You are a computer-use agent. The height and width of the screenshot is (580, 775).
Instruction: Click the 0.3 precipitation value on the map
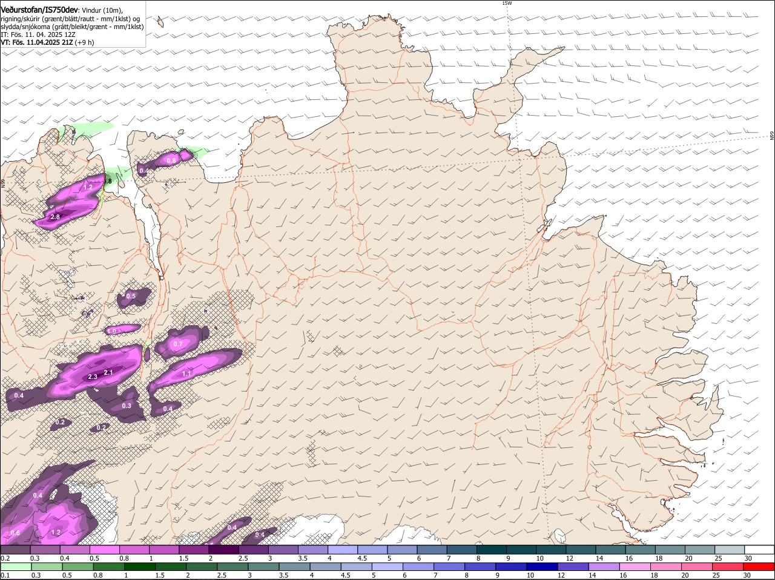tap(127, 406)
